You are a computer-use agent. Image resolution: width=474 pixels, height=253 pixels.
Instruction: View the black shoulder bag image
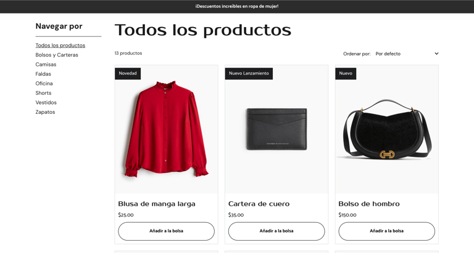tap(386, 129)
